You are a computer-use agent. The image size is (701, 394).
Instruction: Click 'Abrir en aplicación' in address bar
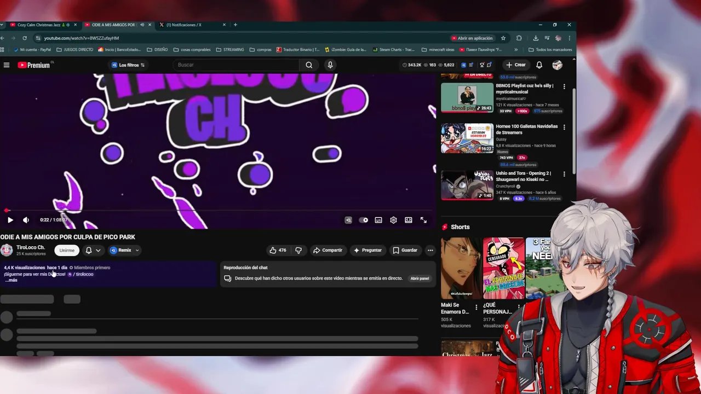tap(472, 38)
